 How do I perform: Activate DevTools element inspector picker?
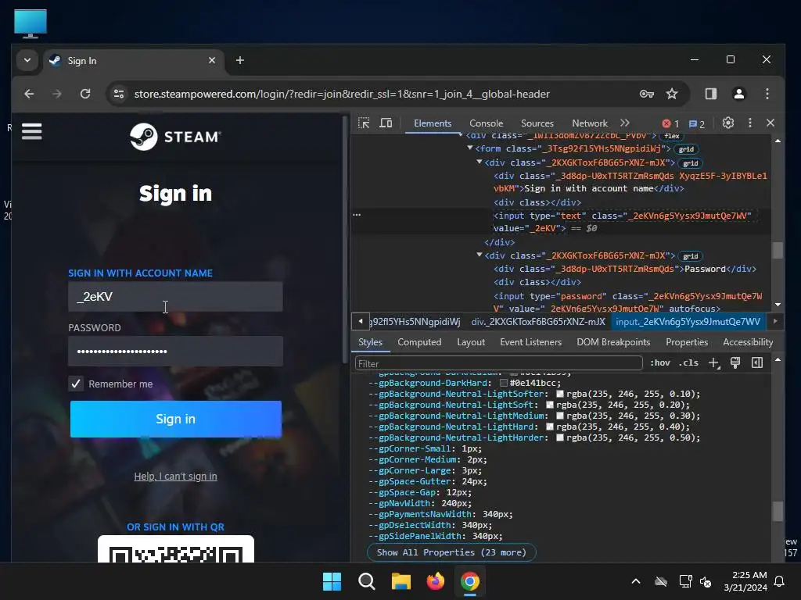point(364,123)
